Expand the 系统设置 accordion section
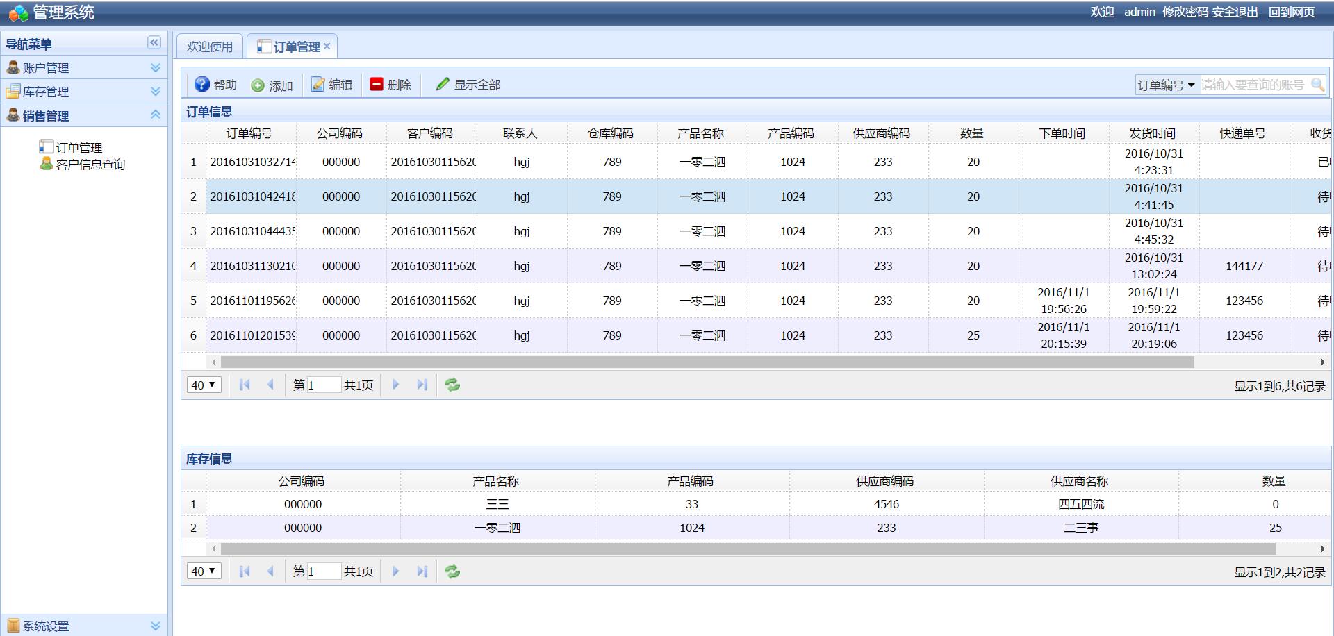The image size is (1334, 636). [x=156, y=626]
